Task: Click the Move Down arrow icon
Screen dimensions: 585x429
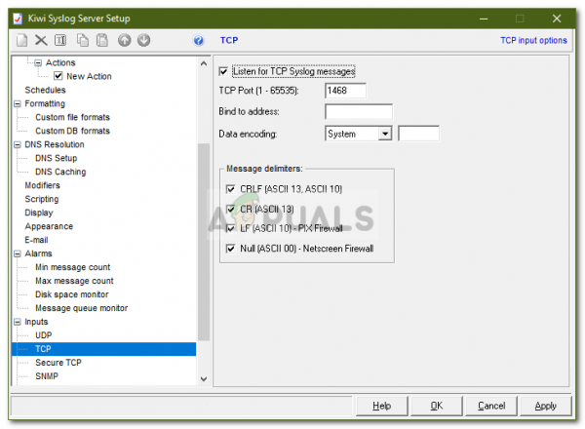Action: click(143, 40)
